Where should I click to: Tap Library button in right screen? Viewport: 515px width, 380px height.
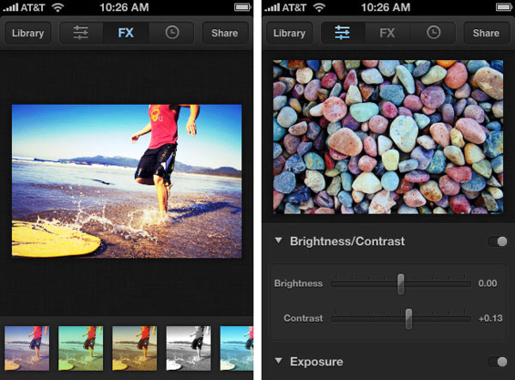pos(290,33)
